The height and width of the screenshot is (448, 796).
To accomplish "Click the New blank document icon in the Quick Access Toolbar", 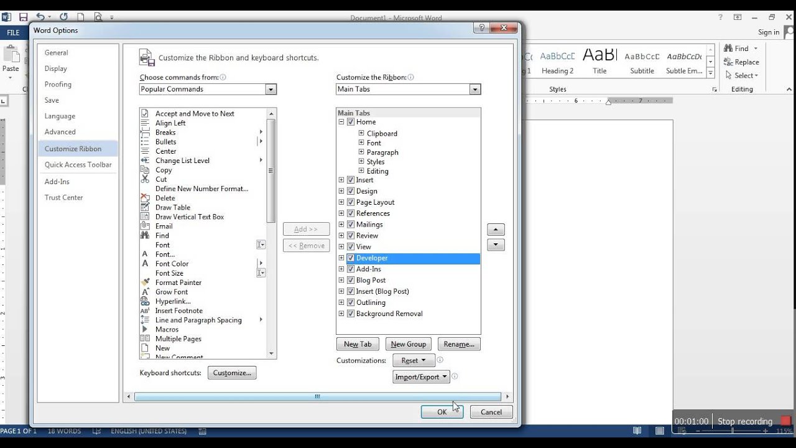I will [81, 17].
